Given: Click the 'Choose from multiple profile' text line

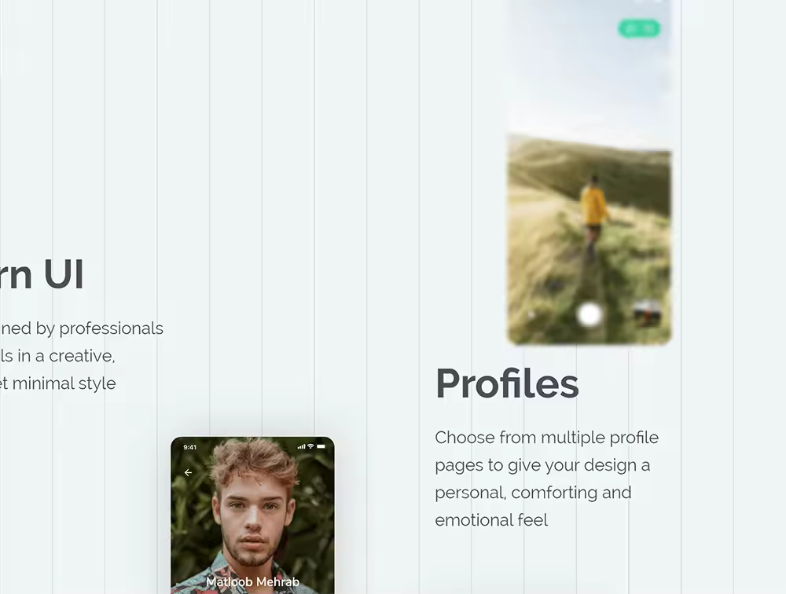Looking at the screenshot, I should tap(547, 438).
